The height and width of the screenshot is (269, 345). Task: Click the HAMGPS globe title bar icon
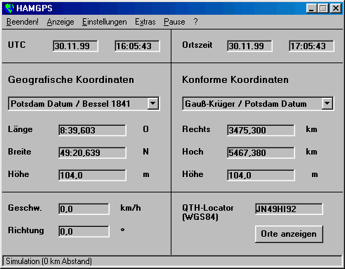pyautogui.click(x=9, y=8)
